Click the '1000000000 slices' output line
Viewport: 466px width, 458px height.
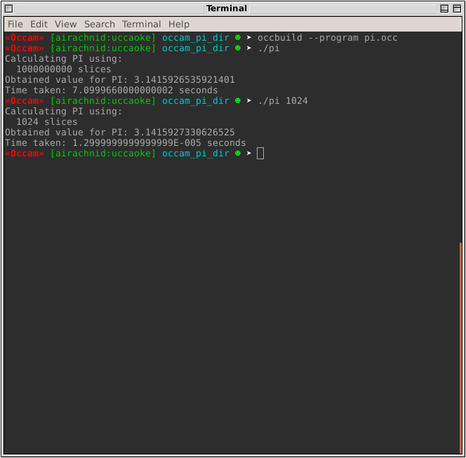pyautogui.click(x=64, y=69)
